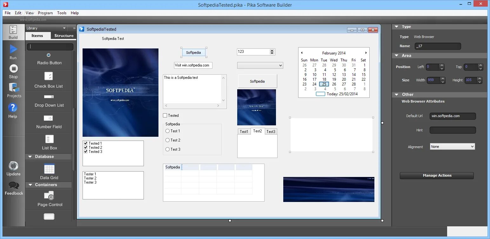Open Help question mark icon
The width and height of the screenshot is (490, 239).
click(x=13, y=108)
